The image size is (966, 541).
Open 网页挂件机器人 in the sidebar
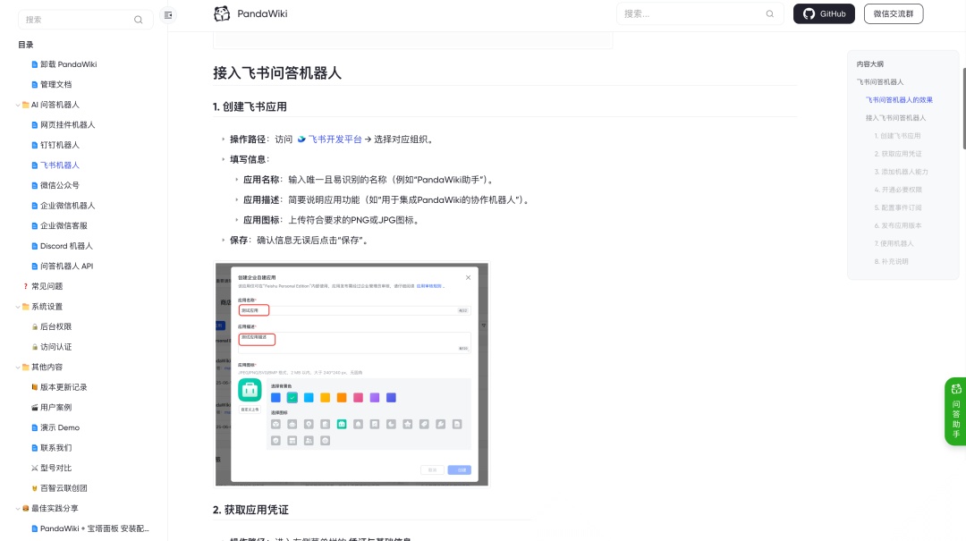pyautogui.click(x=67, y=124)
